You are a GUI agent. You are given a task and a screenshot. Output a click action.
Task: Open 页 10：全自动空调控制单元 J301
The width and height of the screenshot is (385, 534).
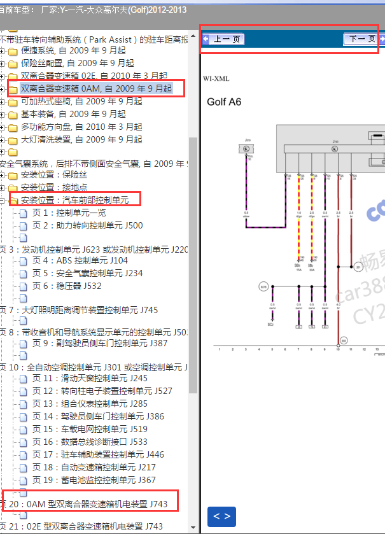click(x=94, y=367)
